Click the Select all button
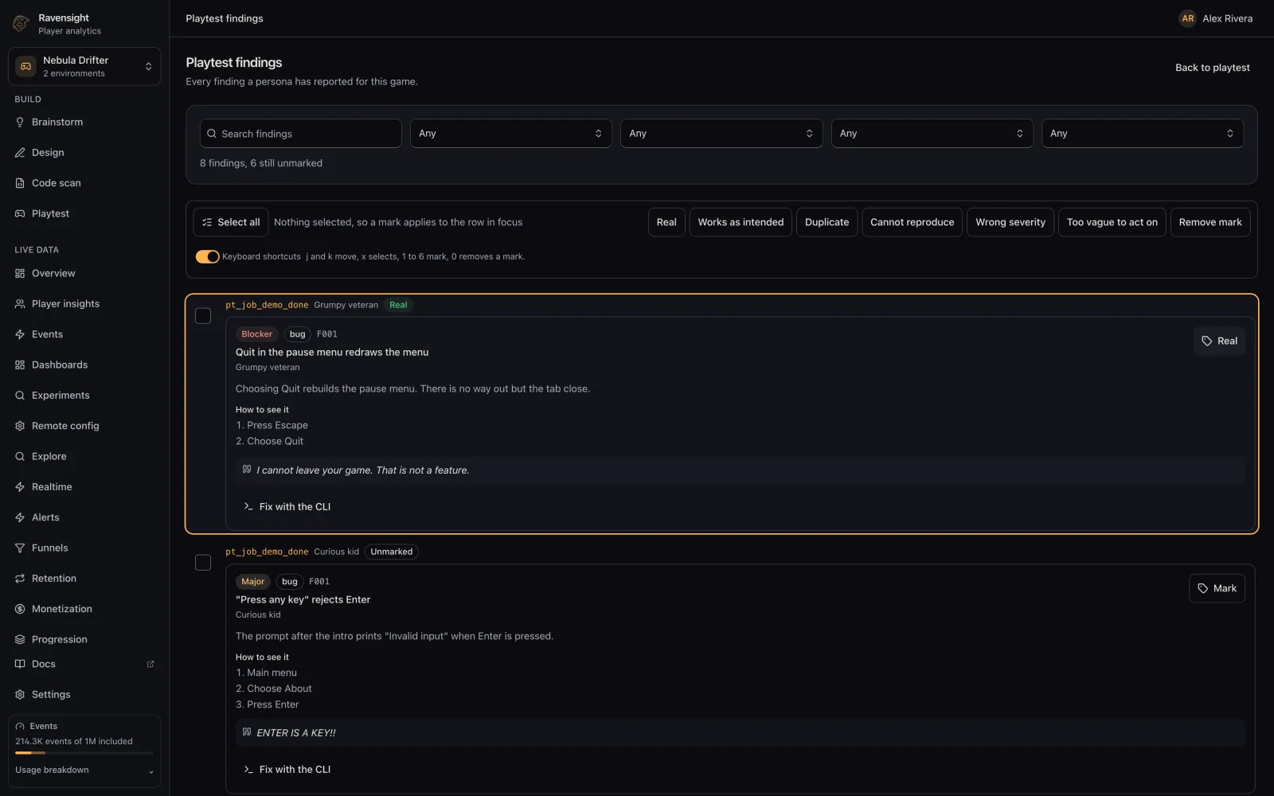 click(231, 222)
